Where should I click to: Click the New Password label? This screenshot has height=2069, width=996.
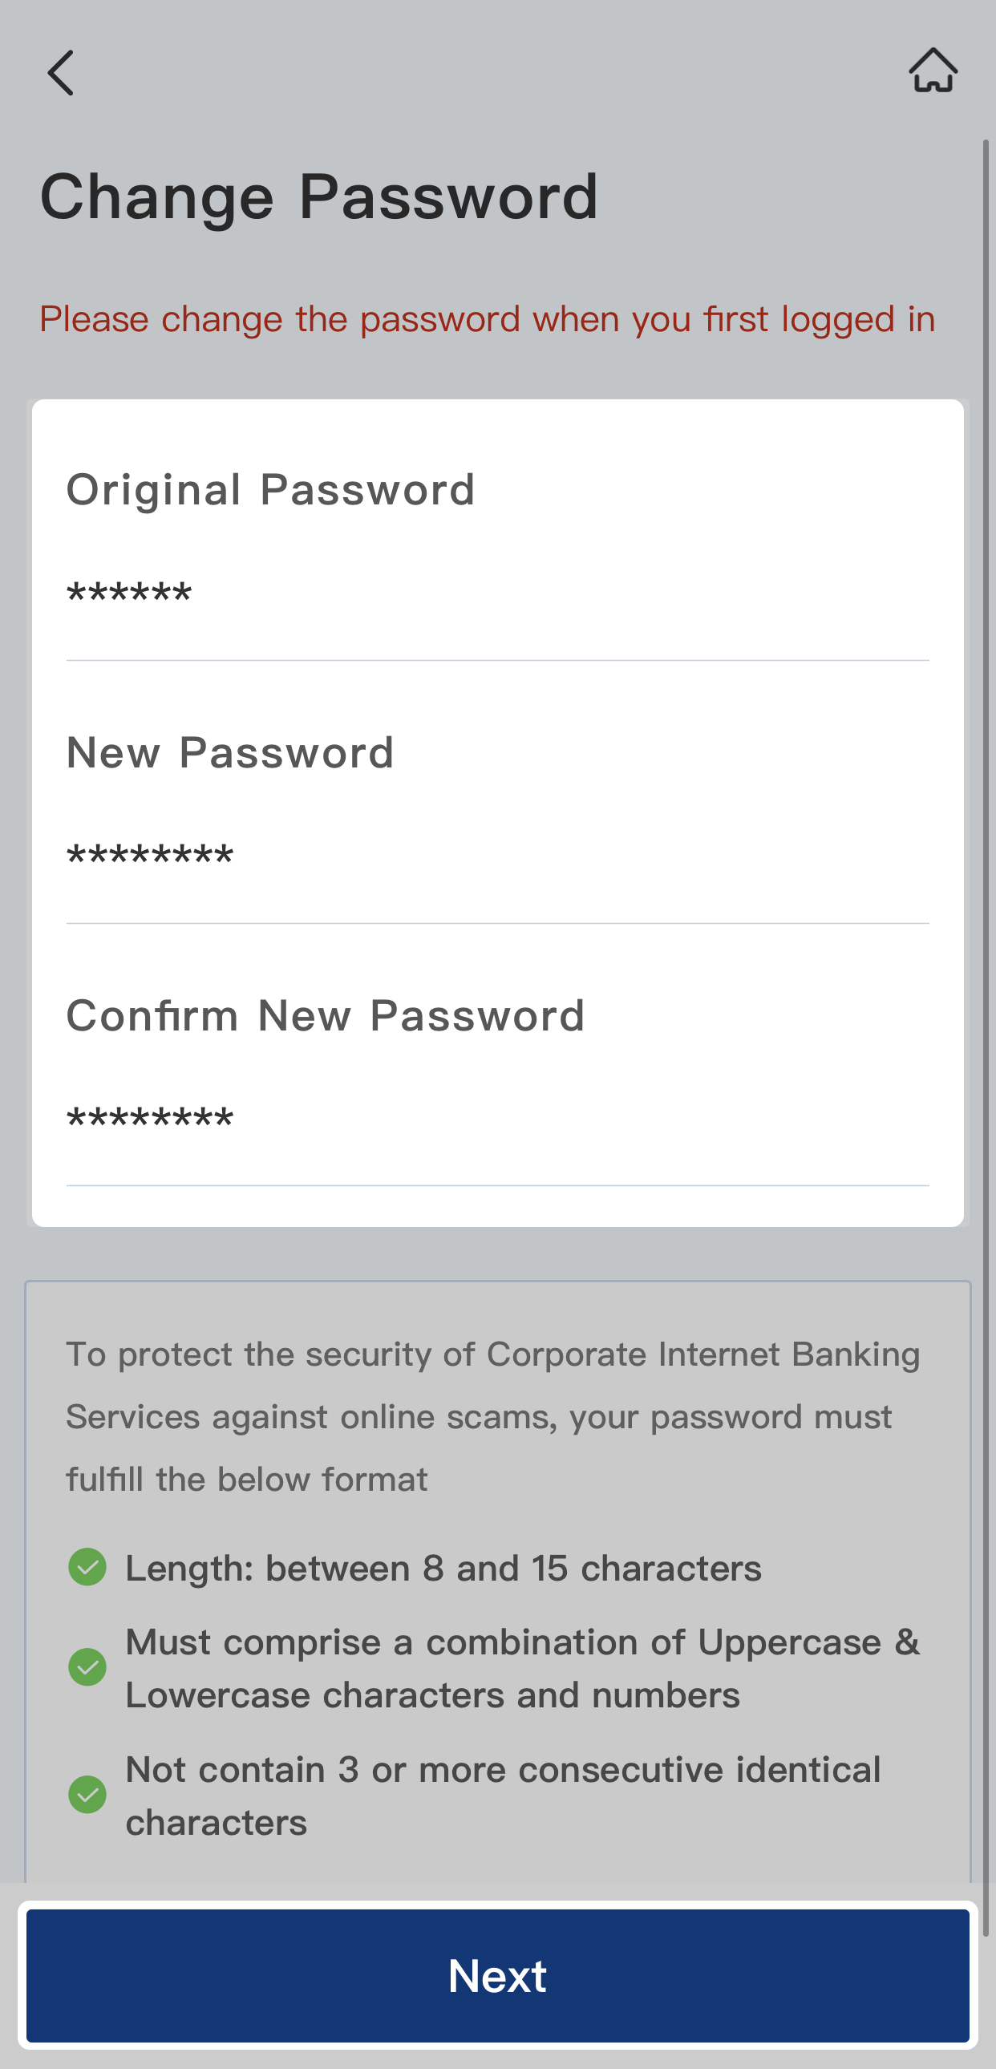pyautogui.click(x=229, y=753)
